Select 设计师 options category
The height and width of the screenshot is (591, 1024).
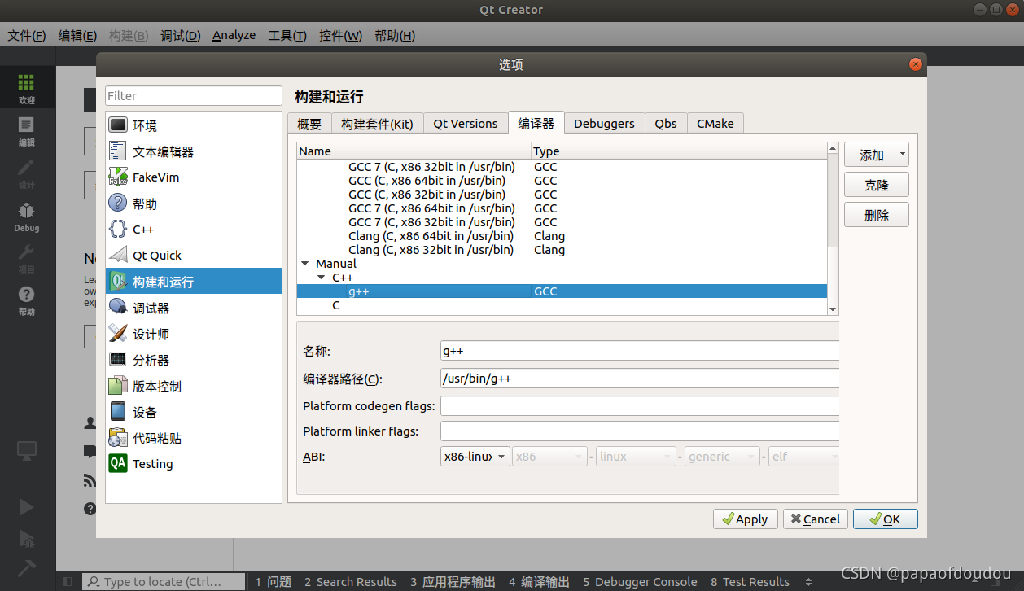click(x=194, y=334)
